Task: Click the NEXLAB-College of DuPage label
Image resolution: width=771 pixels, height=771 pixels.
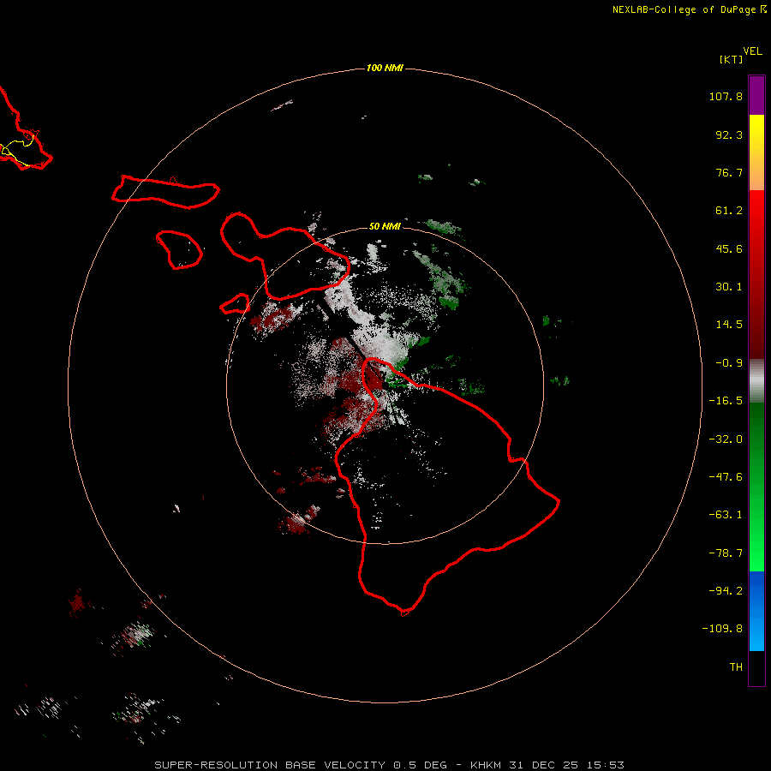Action: tap(689, 9)
